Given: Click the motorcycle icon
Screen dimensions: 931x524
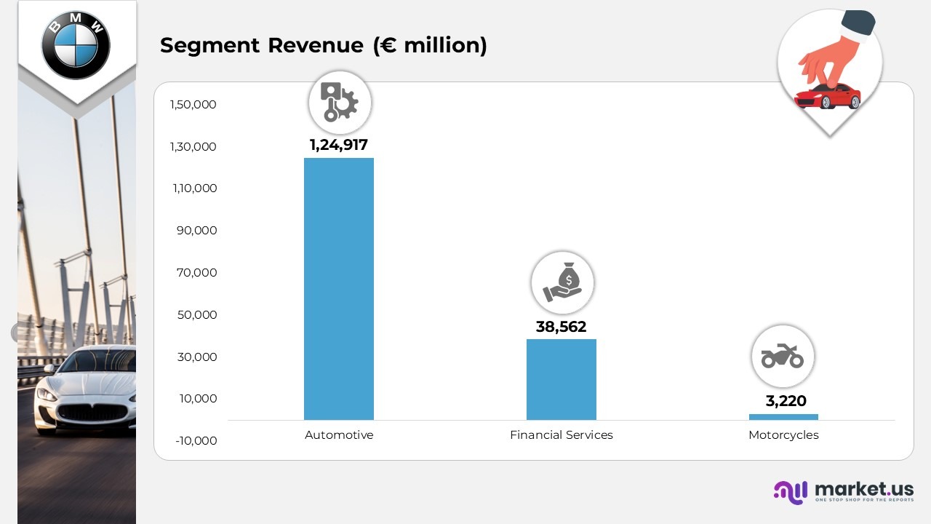Looking at the screenshot, I should 783,357.
